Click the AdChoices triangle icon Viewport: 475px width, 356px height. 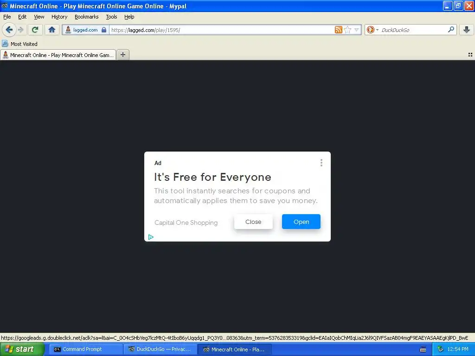(151, 237)
